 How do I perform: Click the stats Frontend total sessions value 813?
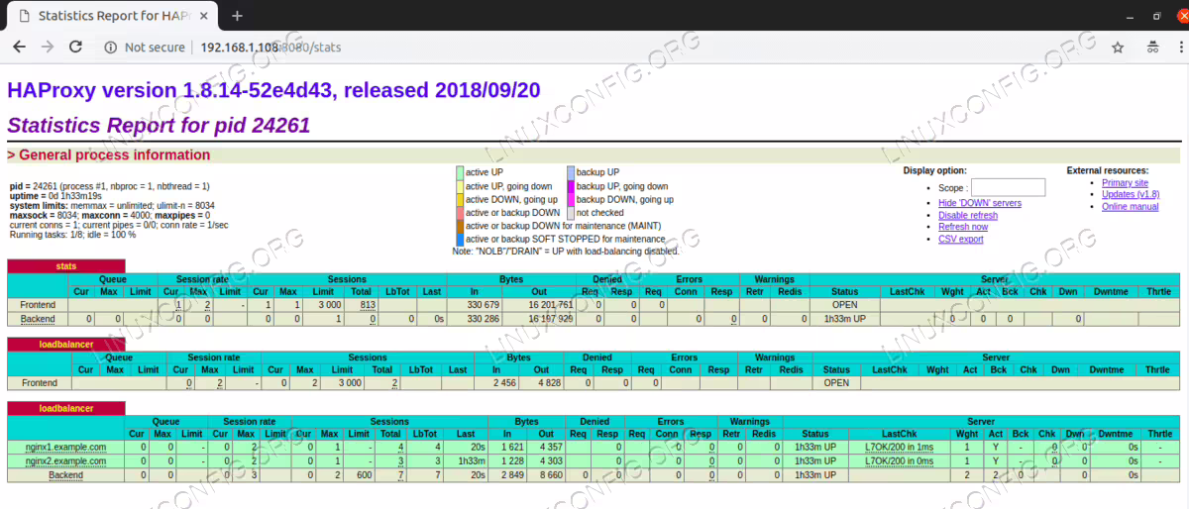(x=367, y=305)
